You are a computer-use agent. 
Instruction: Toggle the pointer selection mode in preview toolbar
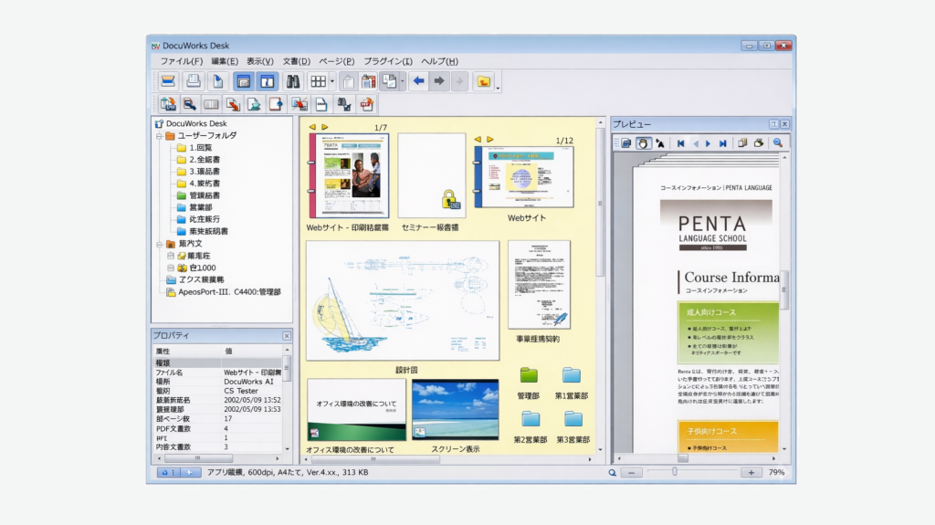659,143
